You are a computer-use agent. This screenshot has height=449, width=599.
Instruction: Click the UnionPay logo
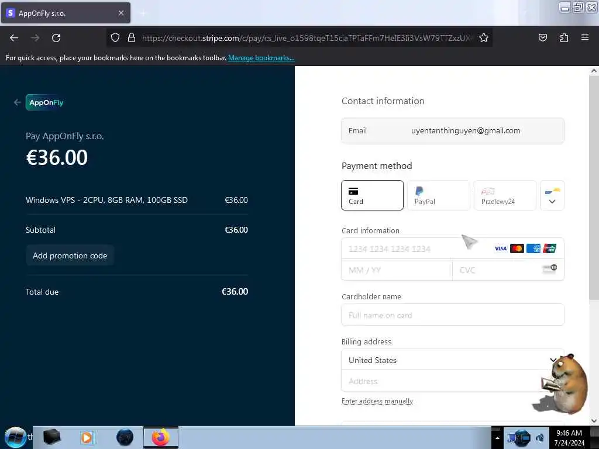[550, 248]
